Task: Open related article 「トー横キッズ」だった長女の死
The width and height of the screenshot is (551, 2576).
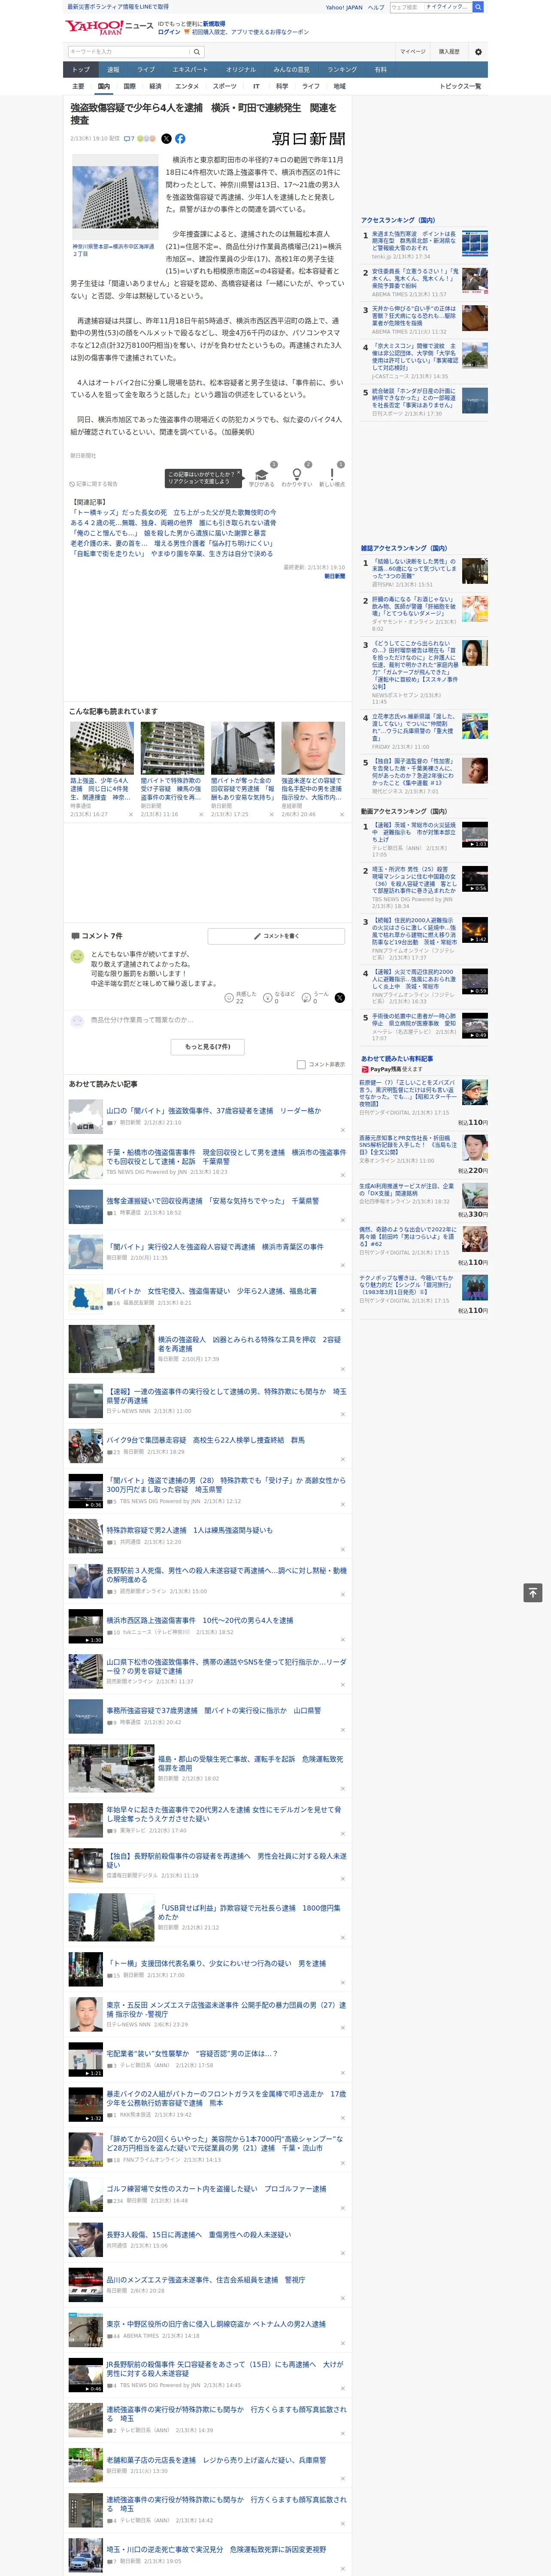Action: pyautogui.click(x=174, y=512)
